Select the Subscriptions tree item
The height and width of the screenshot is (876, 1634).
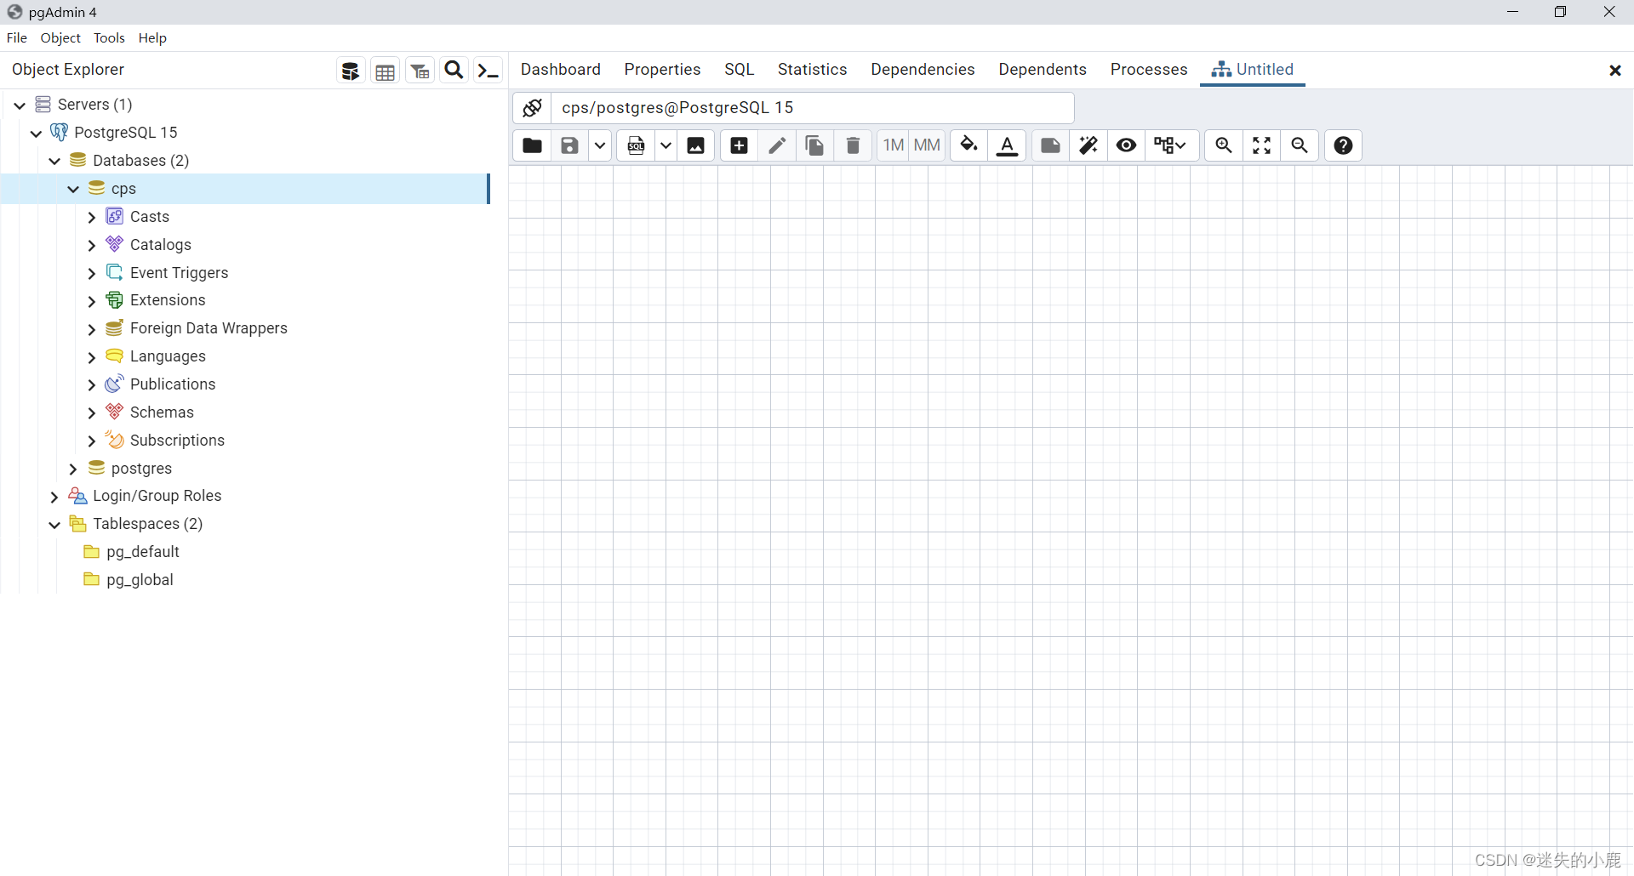click(177, 441)
